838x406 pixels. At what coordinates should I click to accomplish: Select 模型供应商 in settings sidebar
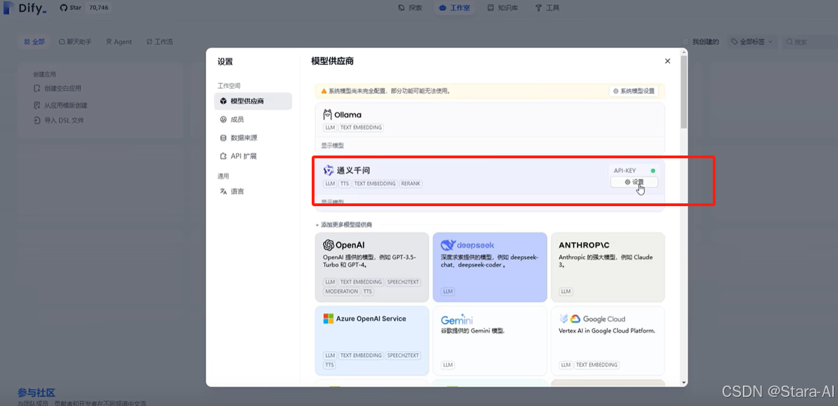[x=253, y=101]
